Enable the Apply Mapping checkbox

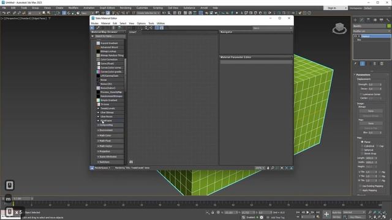(x=360, y=190)
